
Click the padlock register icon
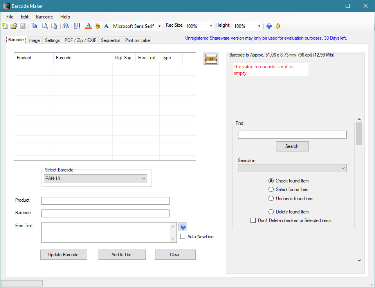[278, 26]
